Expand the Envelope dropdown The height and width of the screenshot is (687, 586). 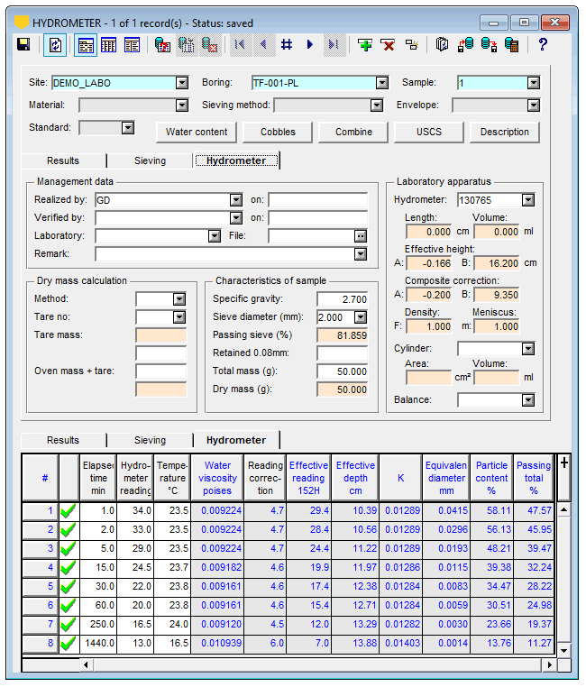click(533, 105)
